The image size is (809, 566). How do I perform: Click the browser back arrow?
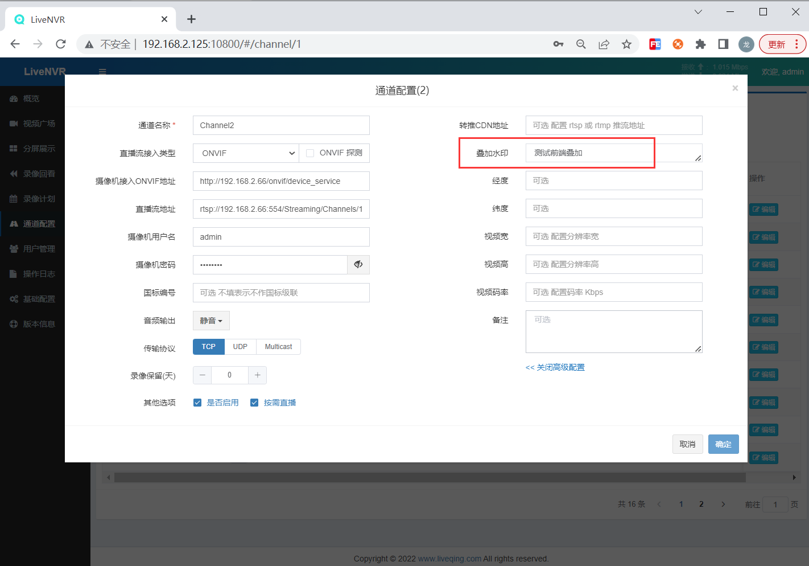(15, 44)
